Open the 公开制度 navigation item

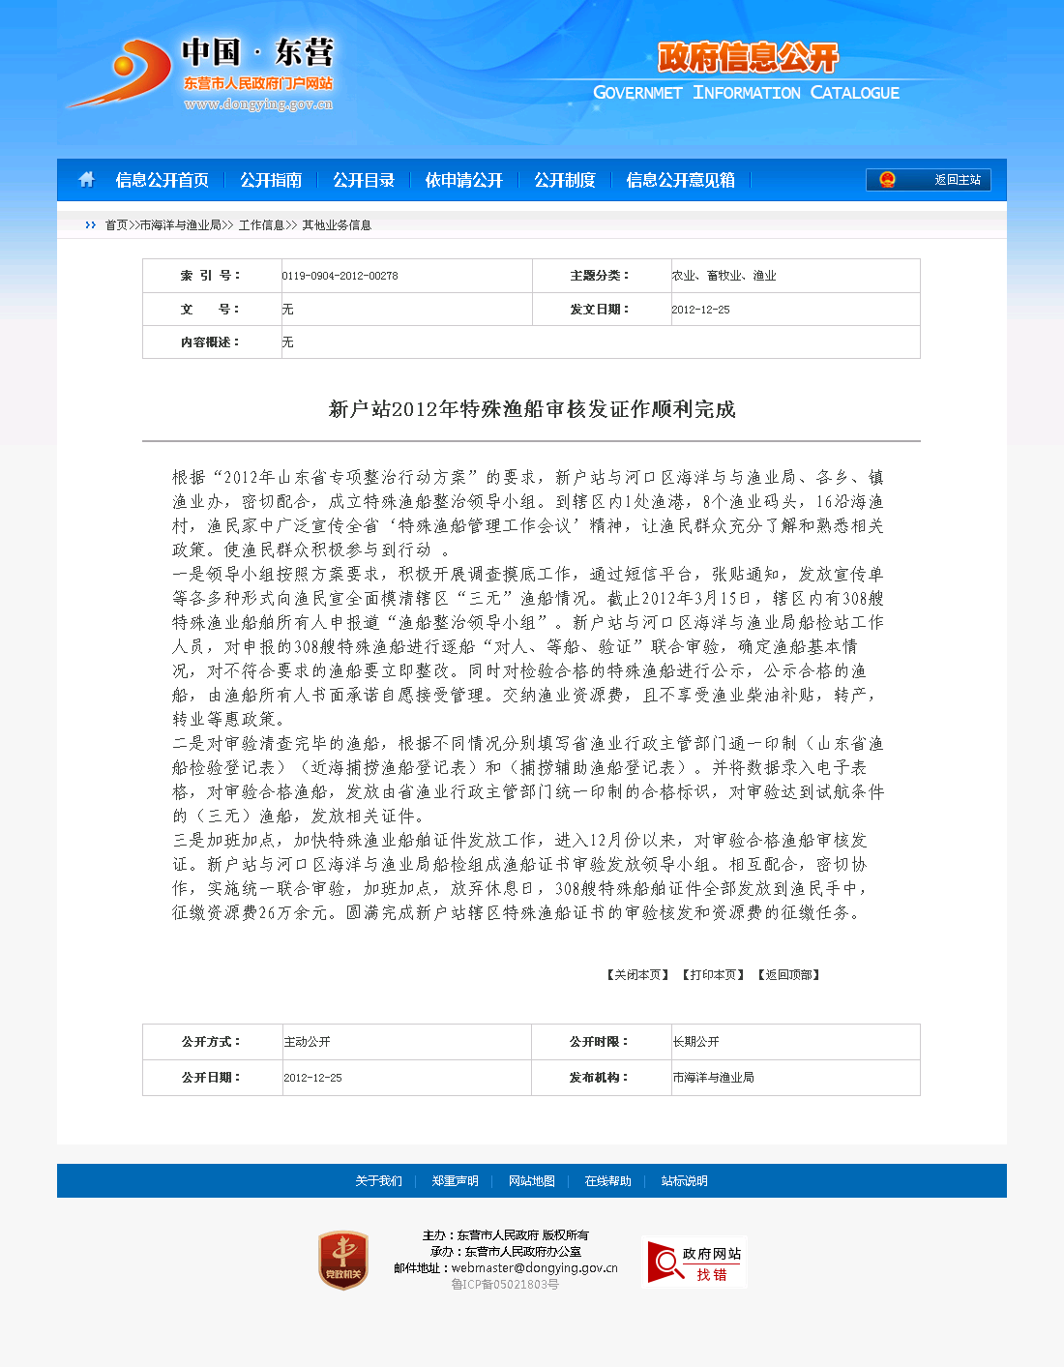click(565, 180)
